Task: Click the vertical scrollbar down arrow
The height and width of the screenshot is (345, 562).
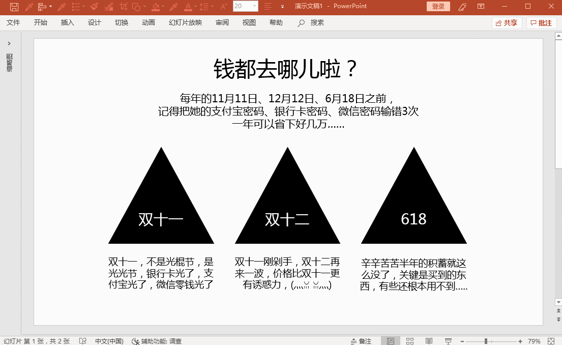Action: (558, 302)
